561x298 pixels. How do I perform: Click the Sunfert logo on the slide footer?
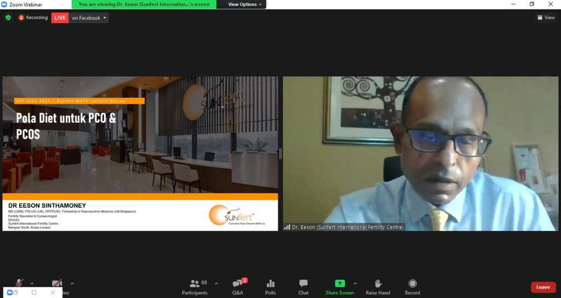[x=237, y=215]
